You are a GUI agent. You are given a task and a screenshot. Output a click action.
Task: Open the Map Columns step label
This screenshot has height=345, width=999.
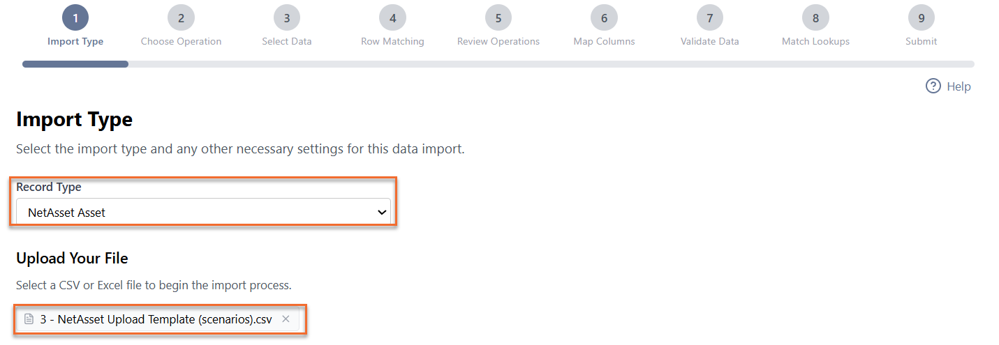(x=604, y=41)
